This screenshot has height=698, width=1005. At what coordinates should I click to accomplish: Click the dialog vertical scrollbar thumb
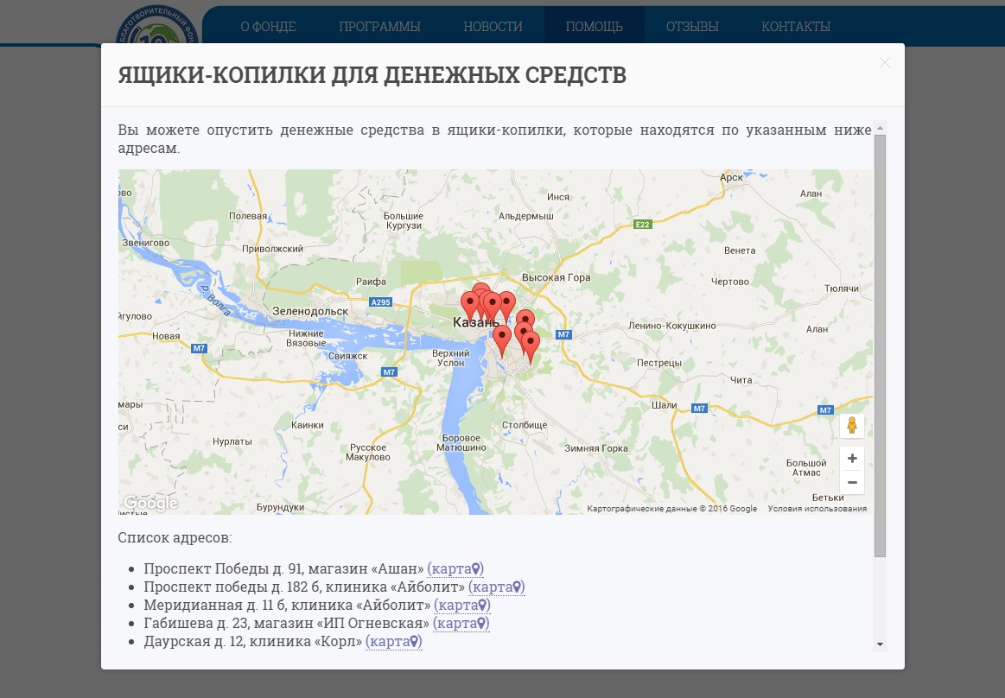880,346
